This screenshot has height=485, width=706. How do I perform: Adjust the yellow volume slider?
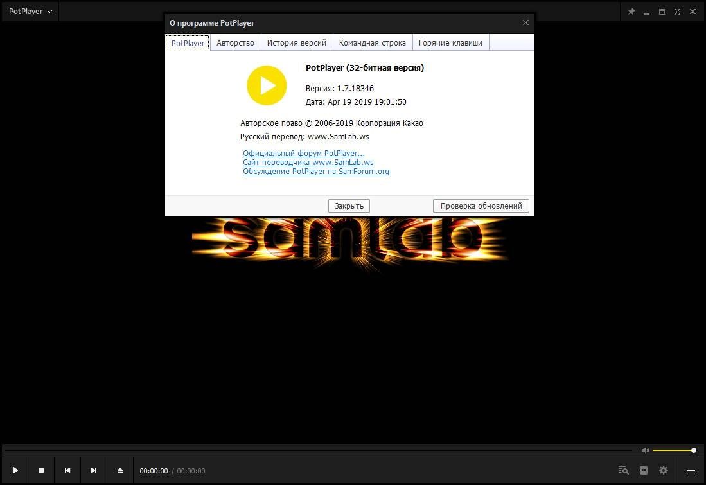pos(674,450)
